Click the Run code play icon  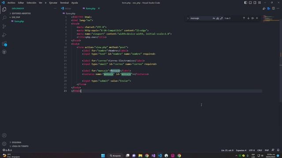(264, 8)
